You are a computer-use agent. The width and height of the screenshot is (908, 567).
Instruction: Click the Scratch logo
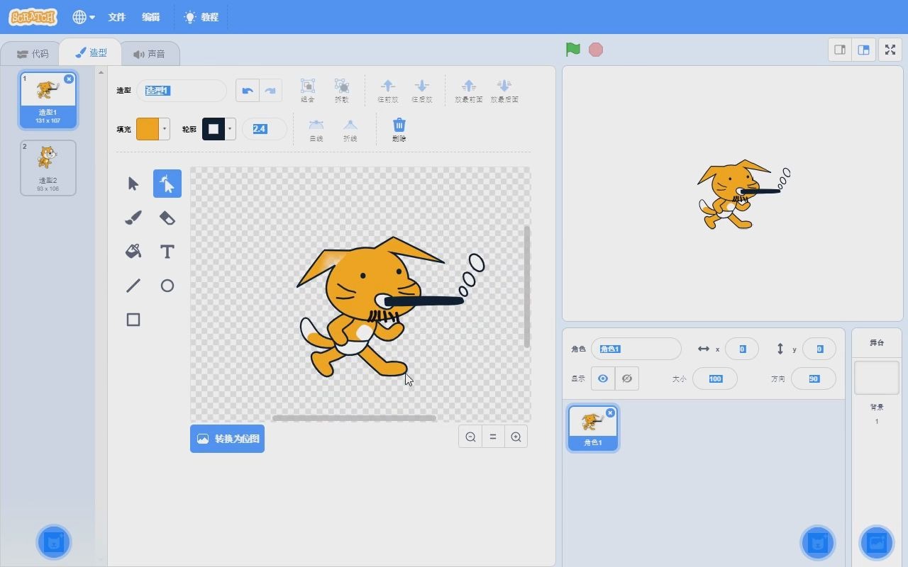point(33,17)
